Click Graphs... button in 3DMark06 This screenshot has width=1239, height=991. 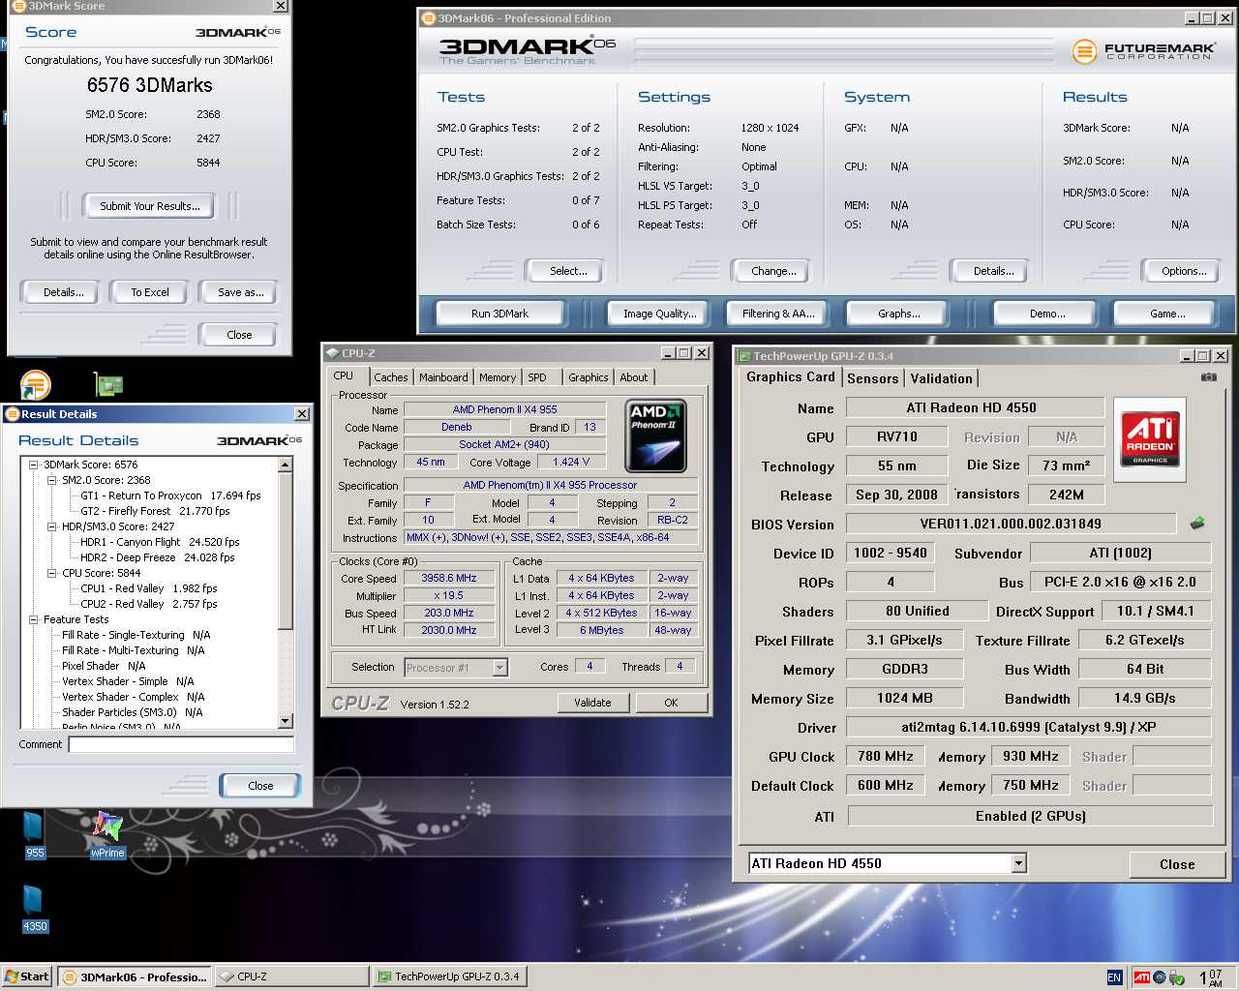899,314
